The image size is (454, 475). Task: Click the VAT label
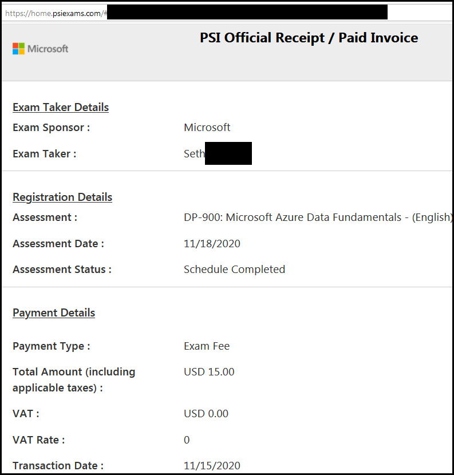pos(26,414)
